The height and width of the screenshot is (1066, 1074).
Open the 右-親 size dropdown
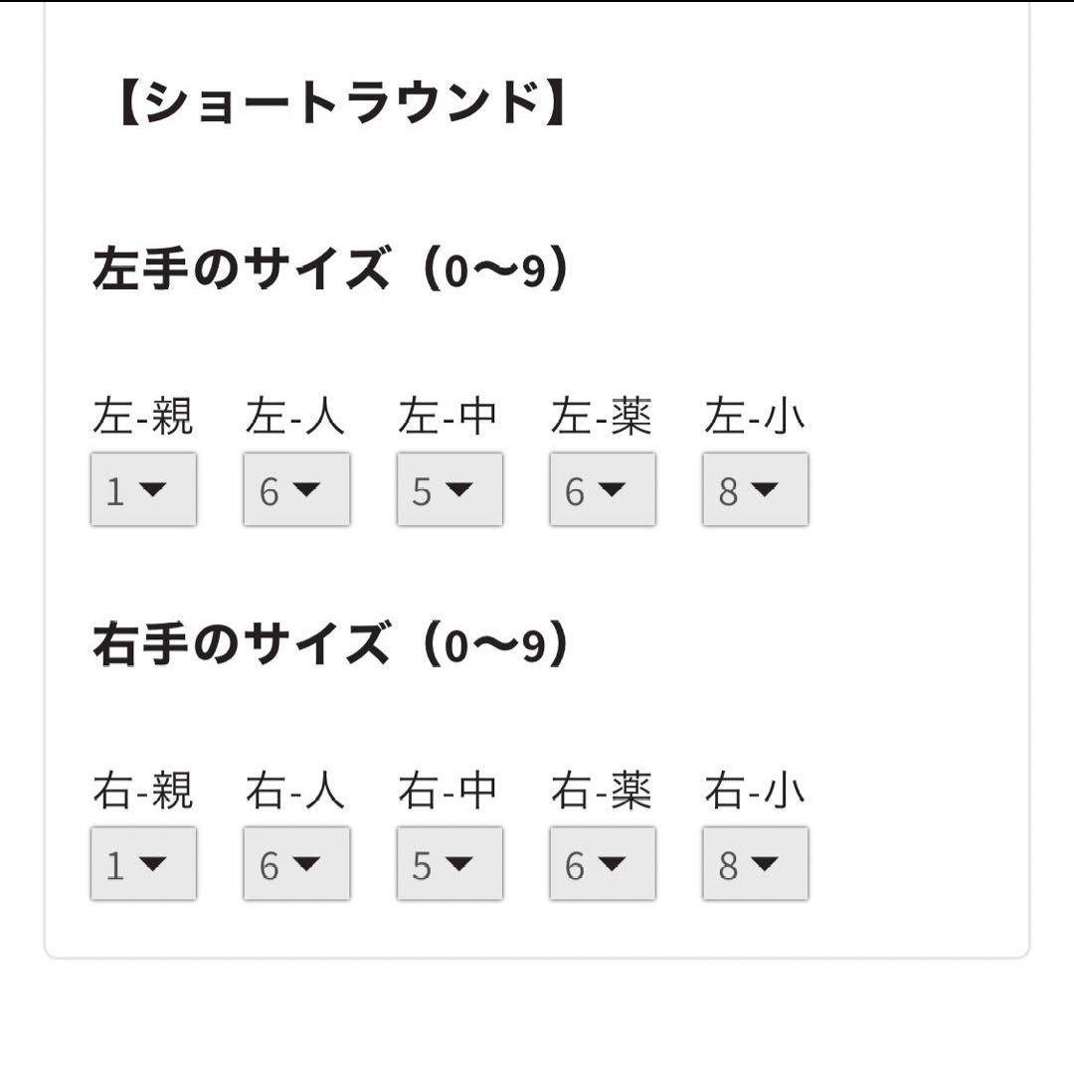(x=142, y=864)
